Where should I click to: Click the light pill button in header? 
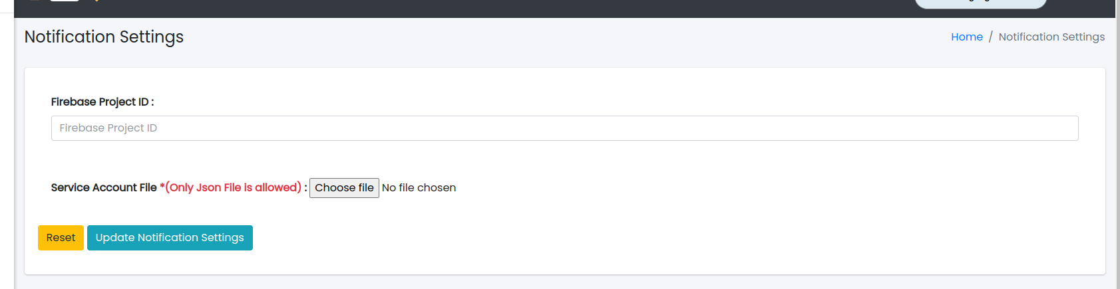[x=980, y=3]
